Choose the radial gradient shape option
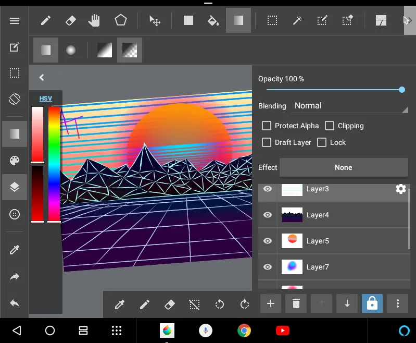Viewport: 416px width, 343px height. point(71,50)
